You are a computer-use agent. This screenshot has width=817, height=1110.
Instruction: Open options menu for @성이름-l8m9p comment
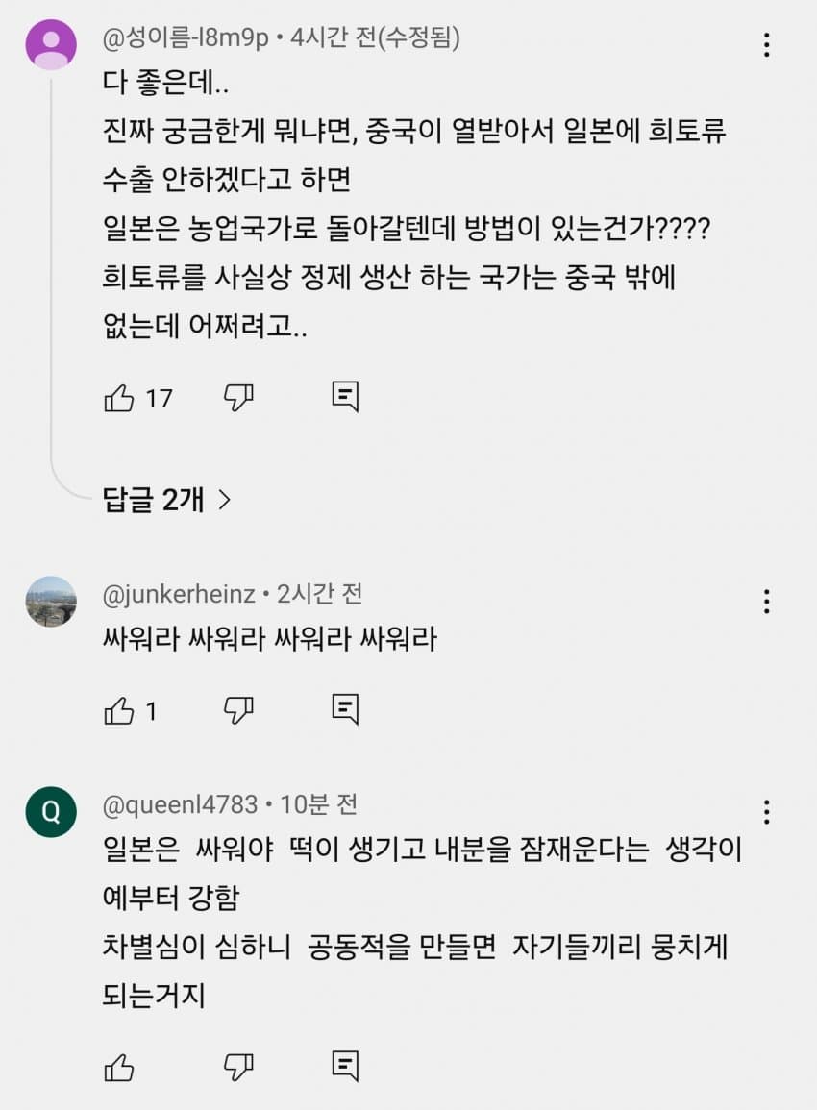pos(766,45)
